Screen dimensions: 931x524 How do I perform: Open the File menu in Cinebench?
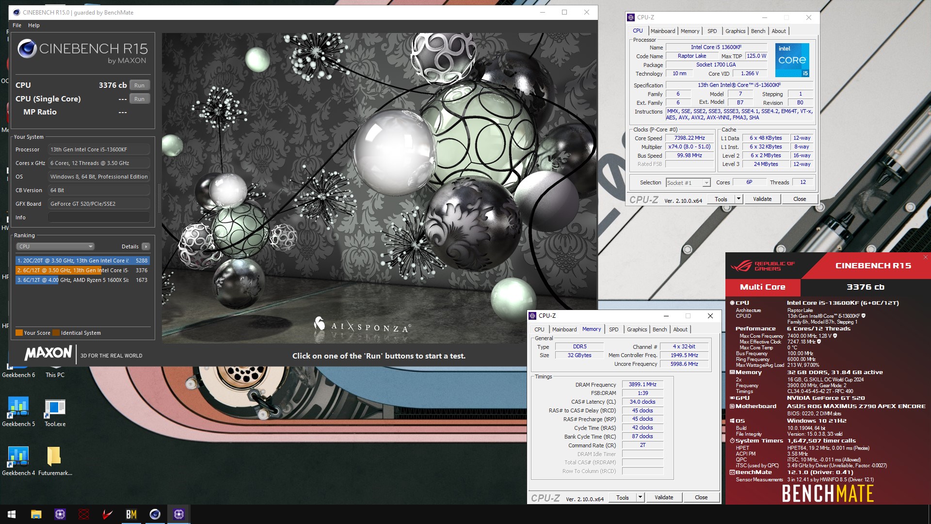tap(17, 25)
